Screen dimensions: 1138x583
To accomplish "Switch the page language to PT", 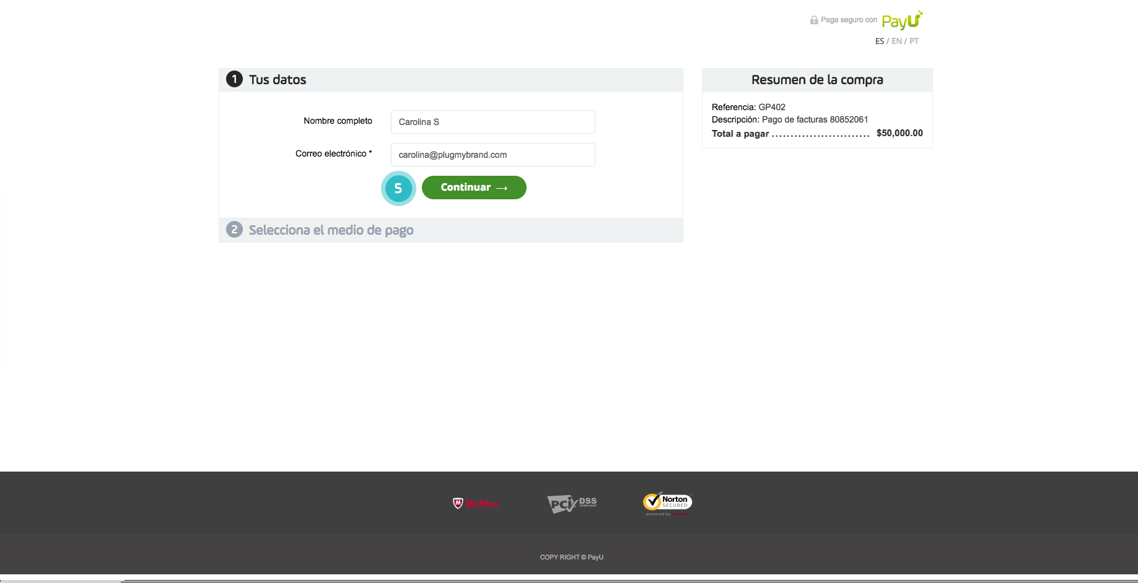I will [x=914, y=41].
